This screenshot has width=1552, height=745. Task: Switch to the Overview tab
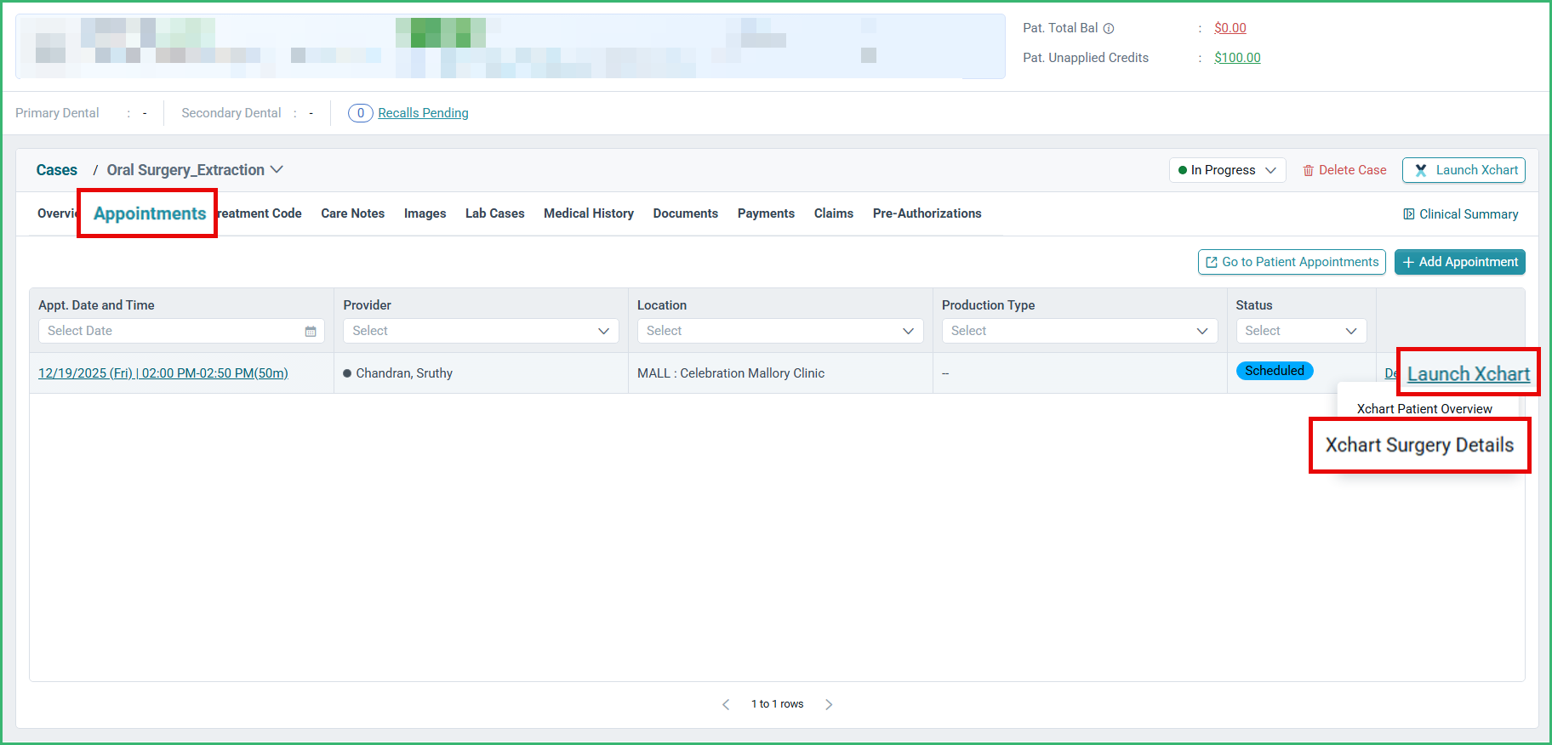coord(56,213)
